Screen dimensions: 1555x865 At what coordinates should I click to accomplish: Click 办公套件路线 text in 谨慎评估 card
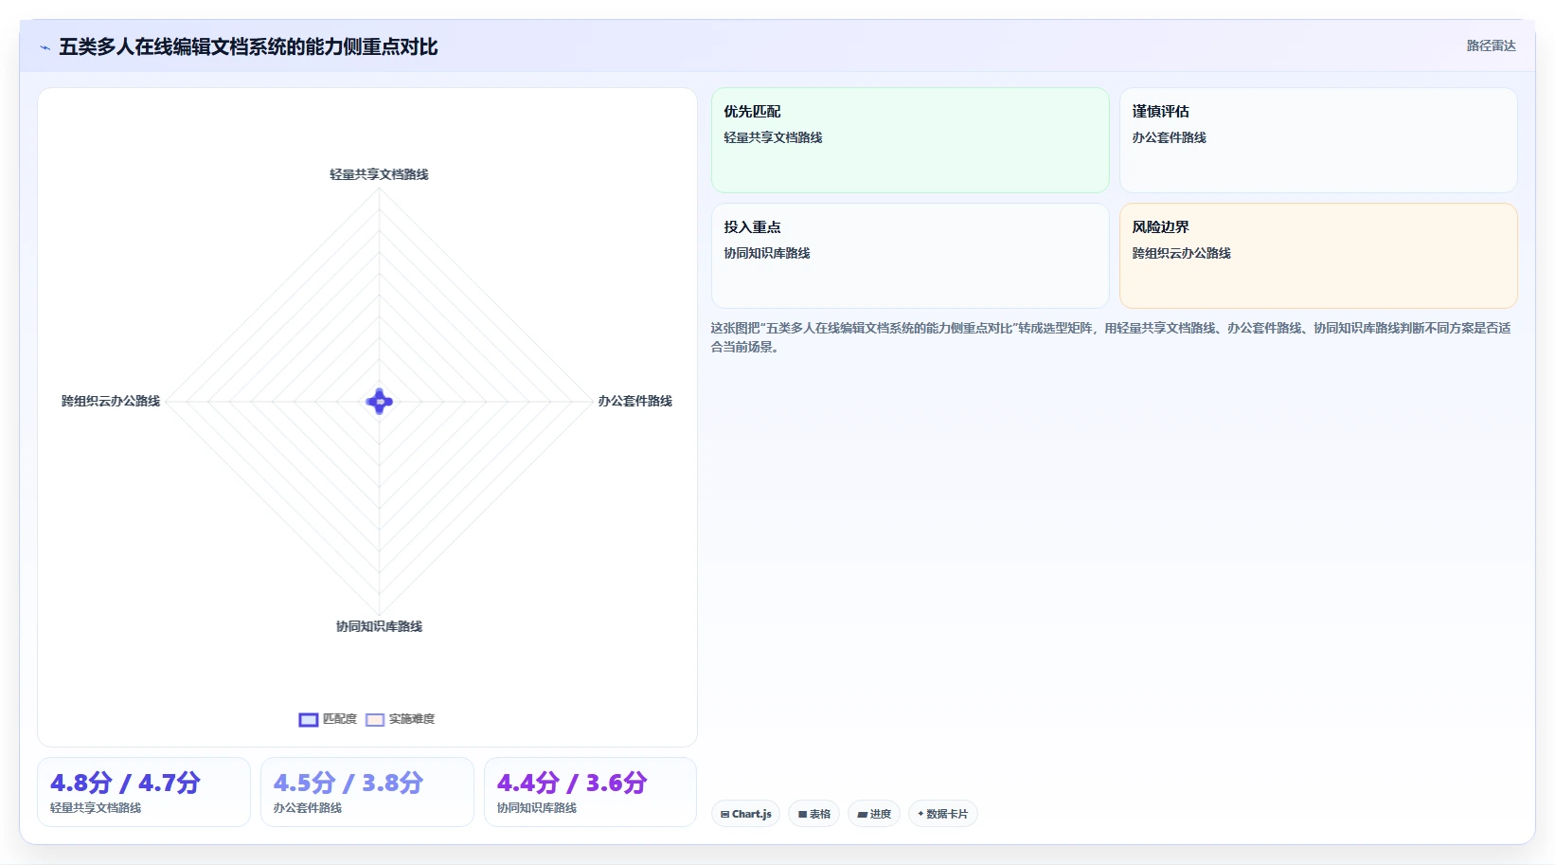(1169, 137)
